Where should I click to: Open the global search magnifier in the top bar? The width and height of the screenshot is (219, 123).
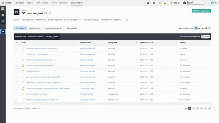tap(165, 3)
